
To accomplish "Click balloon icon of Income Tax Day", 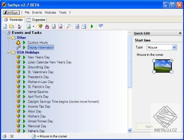I will (18, 106).
